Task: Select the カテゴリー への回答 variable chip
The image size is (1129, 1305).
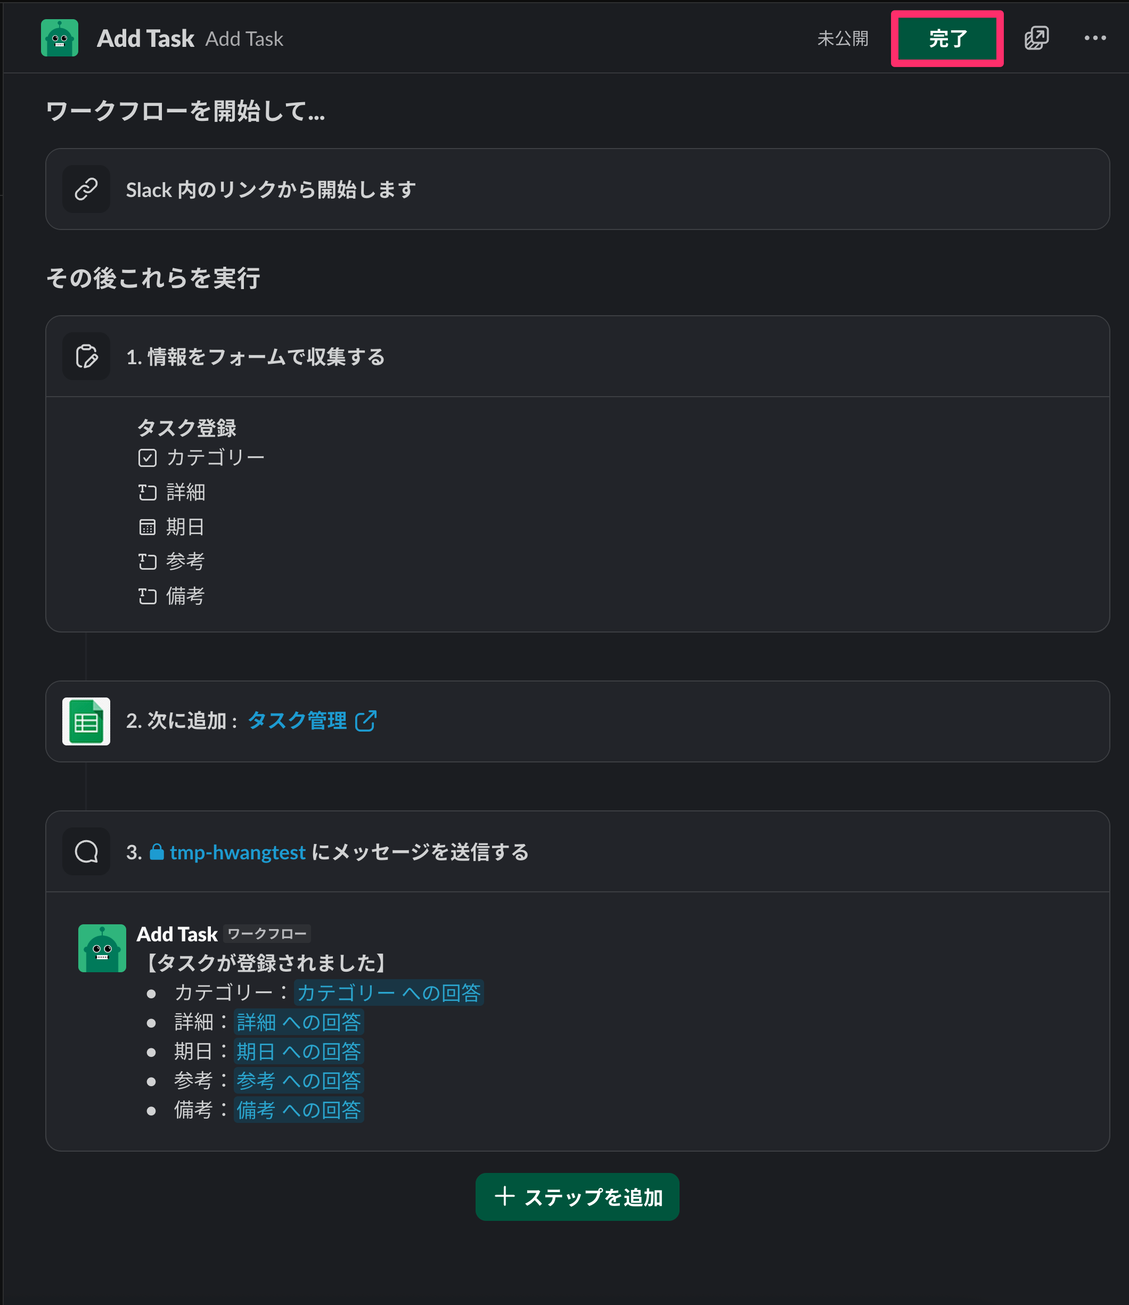Action: pos(388,993)
